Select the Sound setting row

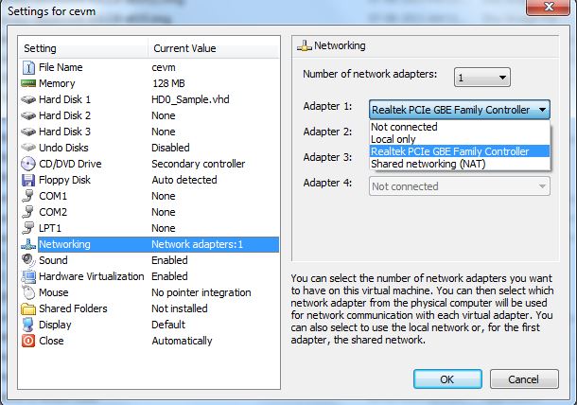pos(149,260)
